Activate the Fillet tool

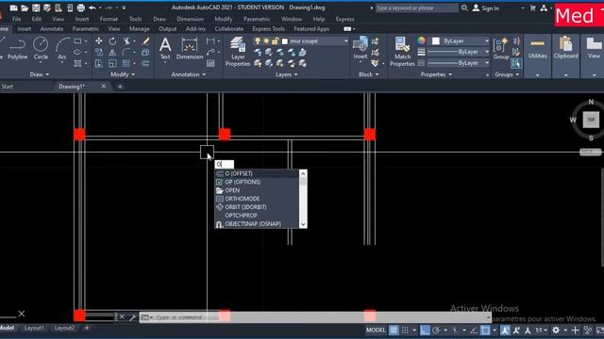click(126, 53)
